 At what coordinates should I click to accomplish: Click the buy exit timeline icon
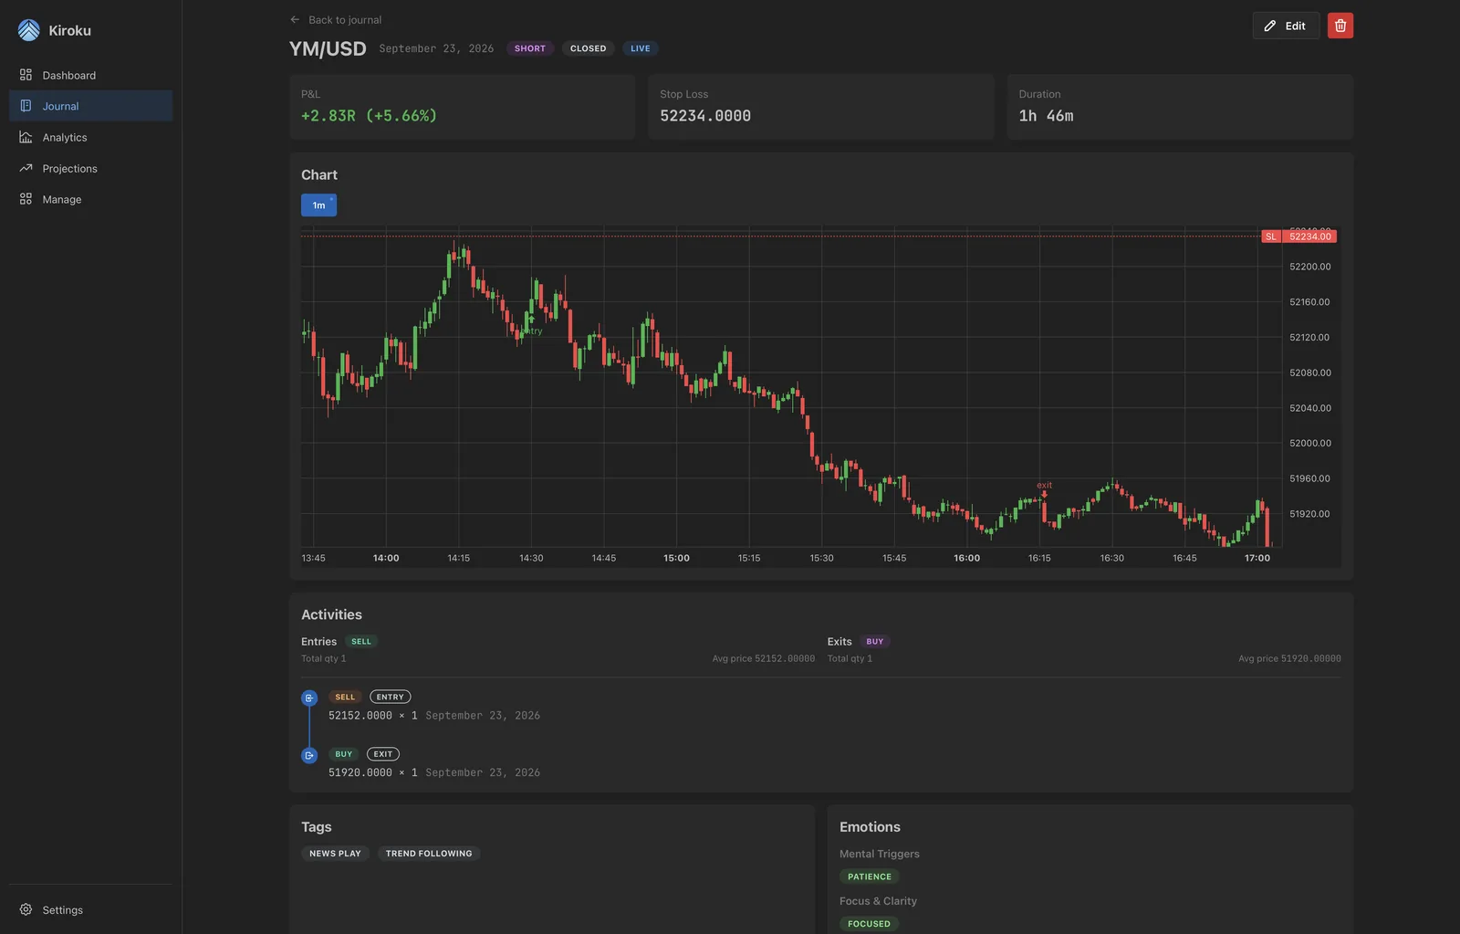click(309, 755)
